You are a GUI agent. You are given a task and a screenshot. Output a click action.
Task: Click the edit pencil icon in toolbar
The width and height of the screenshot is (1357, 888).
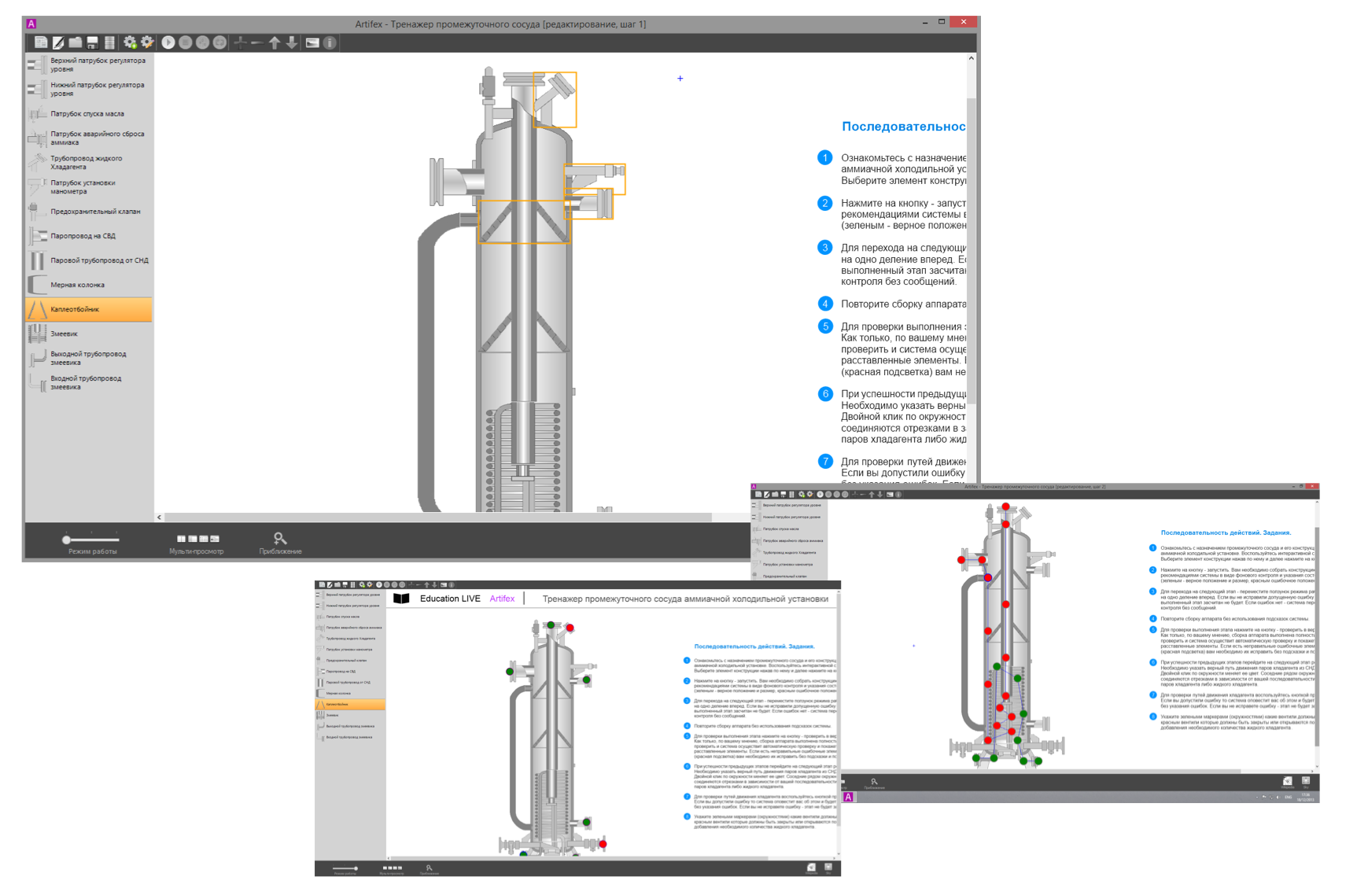pyautogui.click(x=58, y=42)
